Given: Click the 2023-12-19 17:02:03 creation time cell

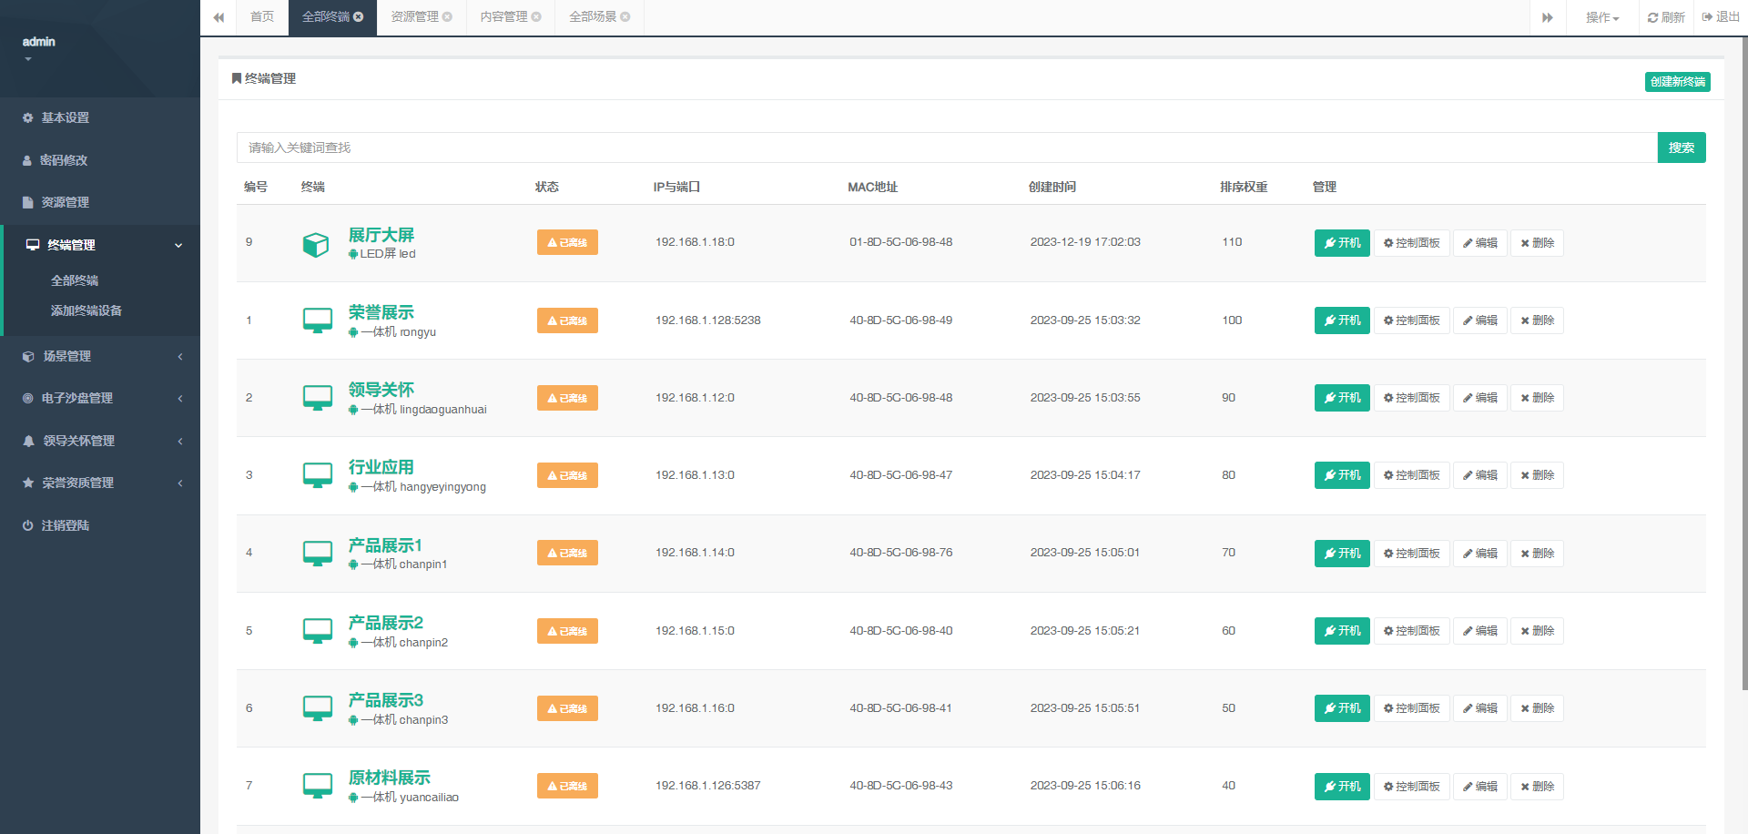Looking at the screenshot, I should pyautogui.click(x=1085, y=242).
